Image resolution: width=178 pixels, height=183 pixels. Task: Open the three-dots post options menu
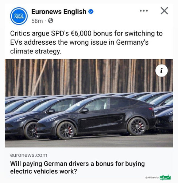click(x=144, y=11)
